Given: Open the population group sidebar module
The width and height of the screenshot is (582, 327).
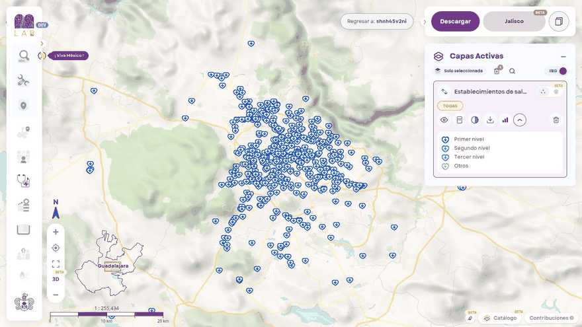Looking at the screenshot, I should click(24, 157).
